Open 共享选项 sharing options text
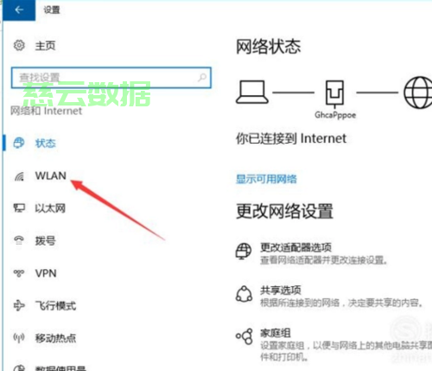This screenshot has height=371, width=432. (x=281, y=291)
